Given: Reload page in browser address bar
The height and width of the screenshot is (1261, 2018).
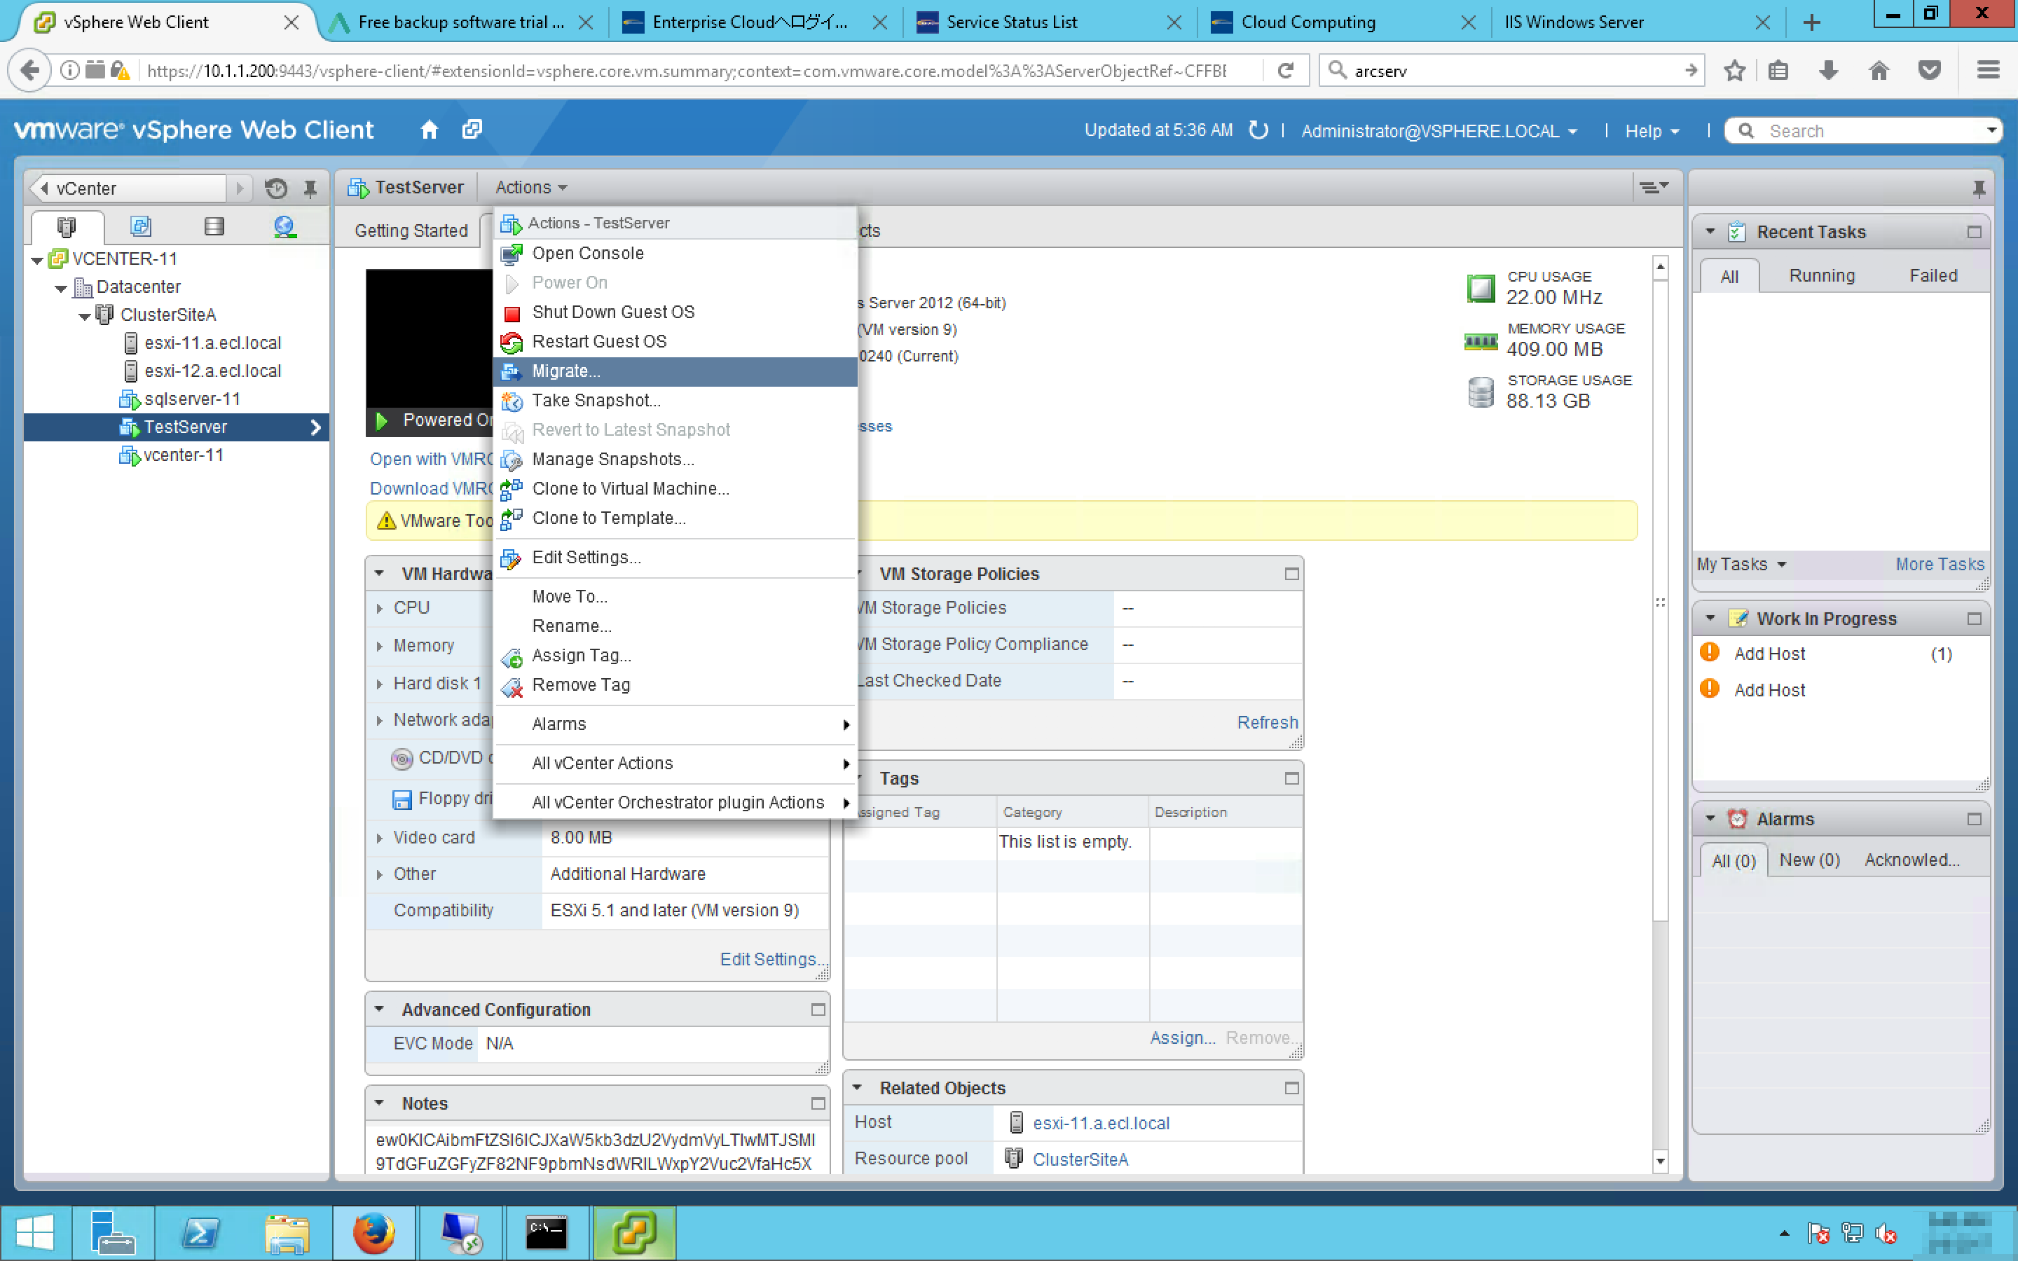Looking at the screenshot, I should pyautogui.click(x=1285, y=71).
